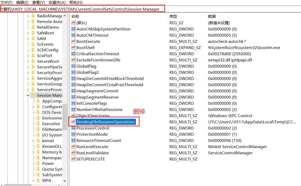Open the 文件(F) menu
This screenshot has height=186, width=301.
pos(6,3)
